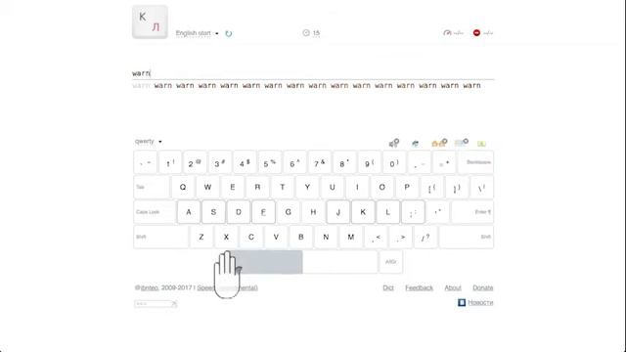Click the right Shift key
Viewport: 626px width, 352px height.
[467, 237]
